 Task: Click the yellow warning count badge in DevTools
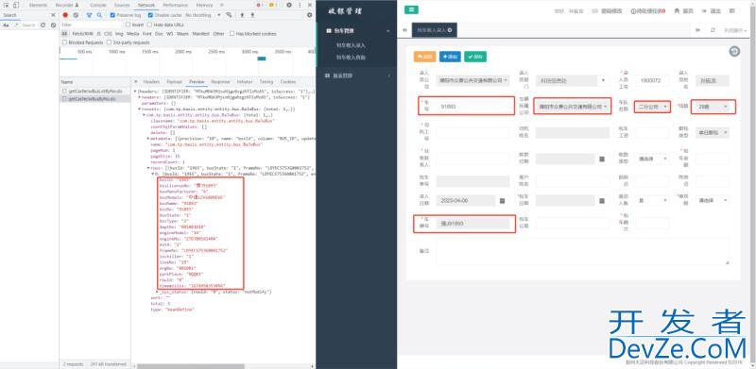point(272,5)
